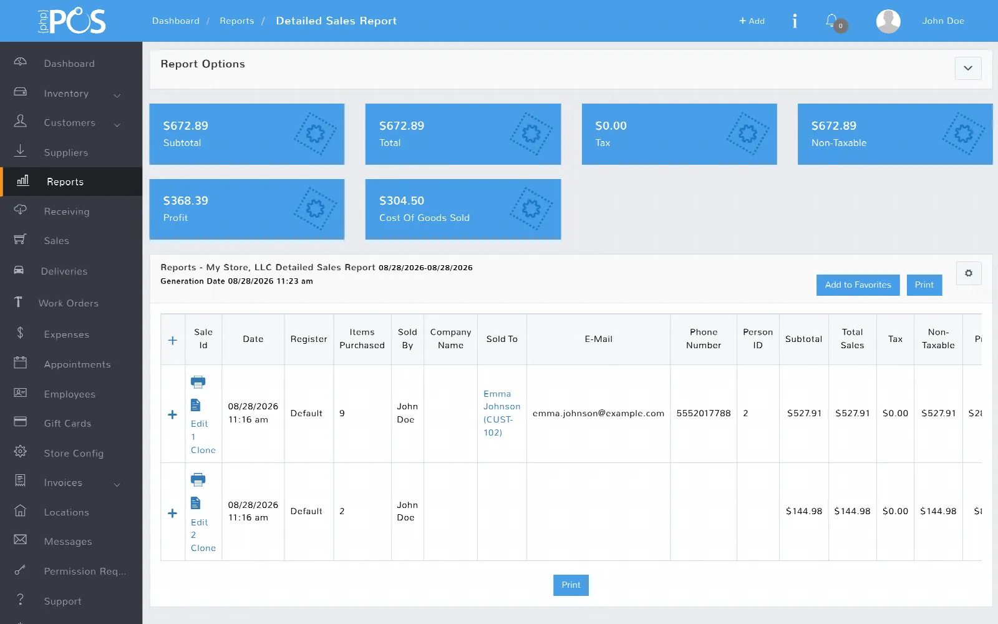Click the Permission Requests key icon

click(21, 570)
